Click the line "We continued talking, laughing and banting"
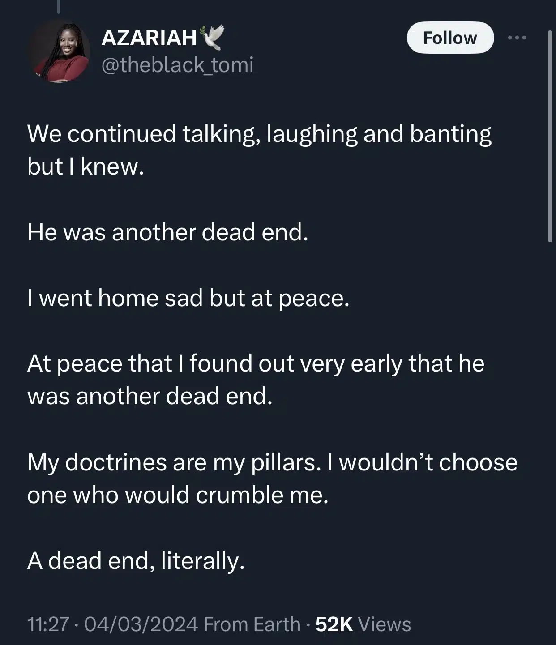Image resolution: width=556 pixels, height=645 pixels. click(259, 134)
